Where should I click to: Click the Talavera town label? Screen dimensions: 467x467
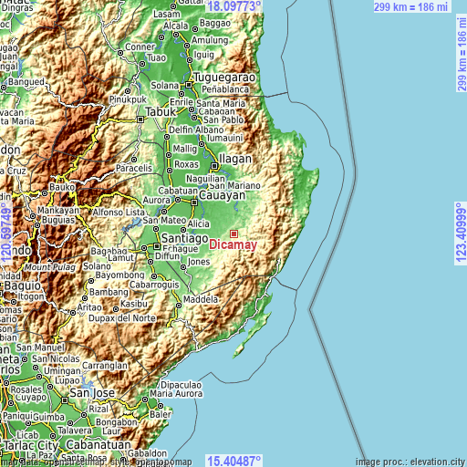tap(75, 431)
